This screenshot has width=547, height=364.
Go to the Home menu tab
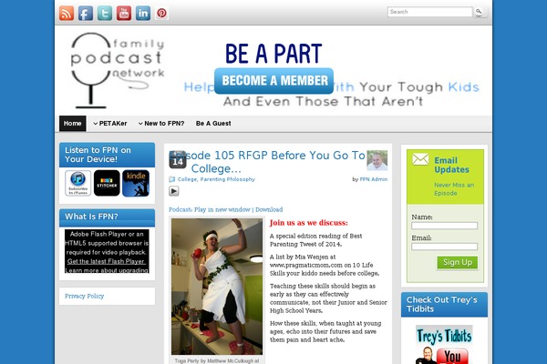coord(73,124)
